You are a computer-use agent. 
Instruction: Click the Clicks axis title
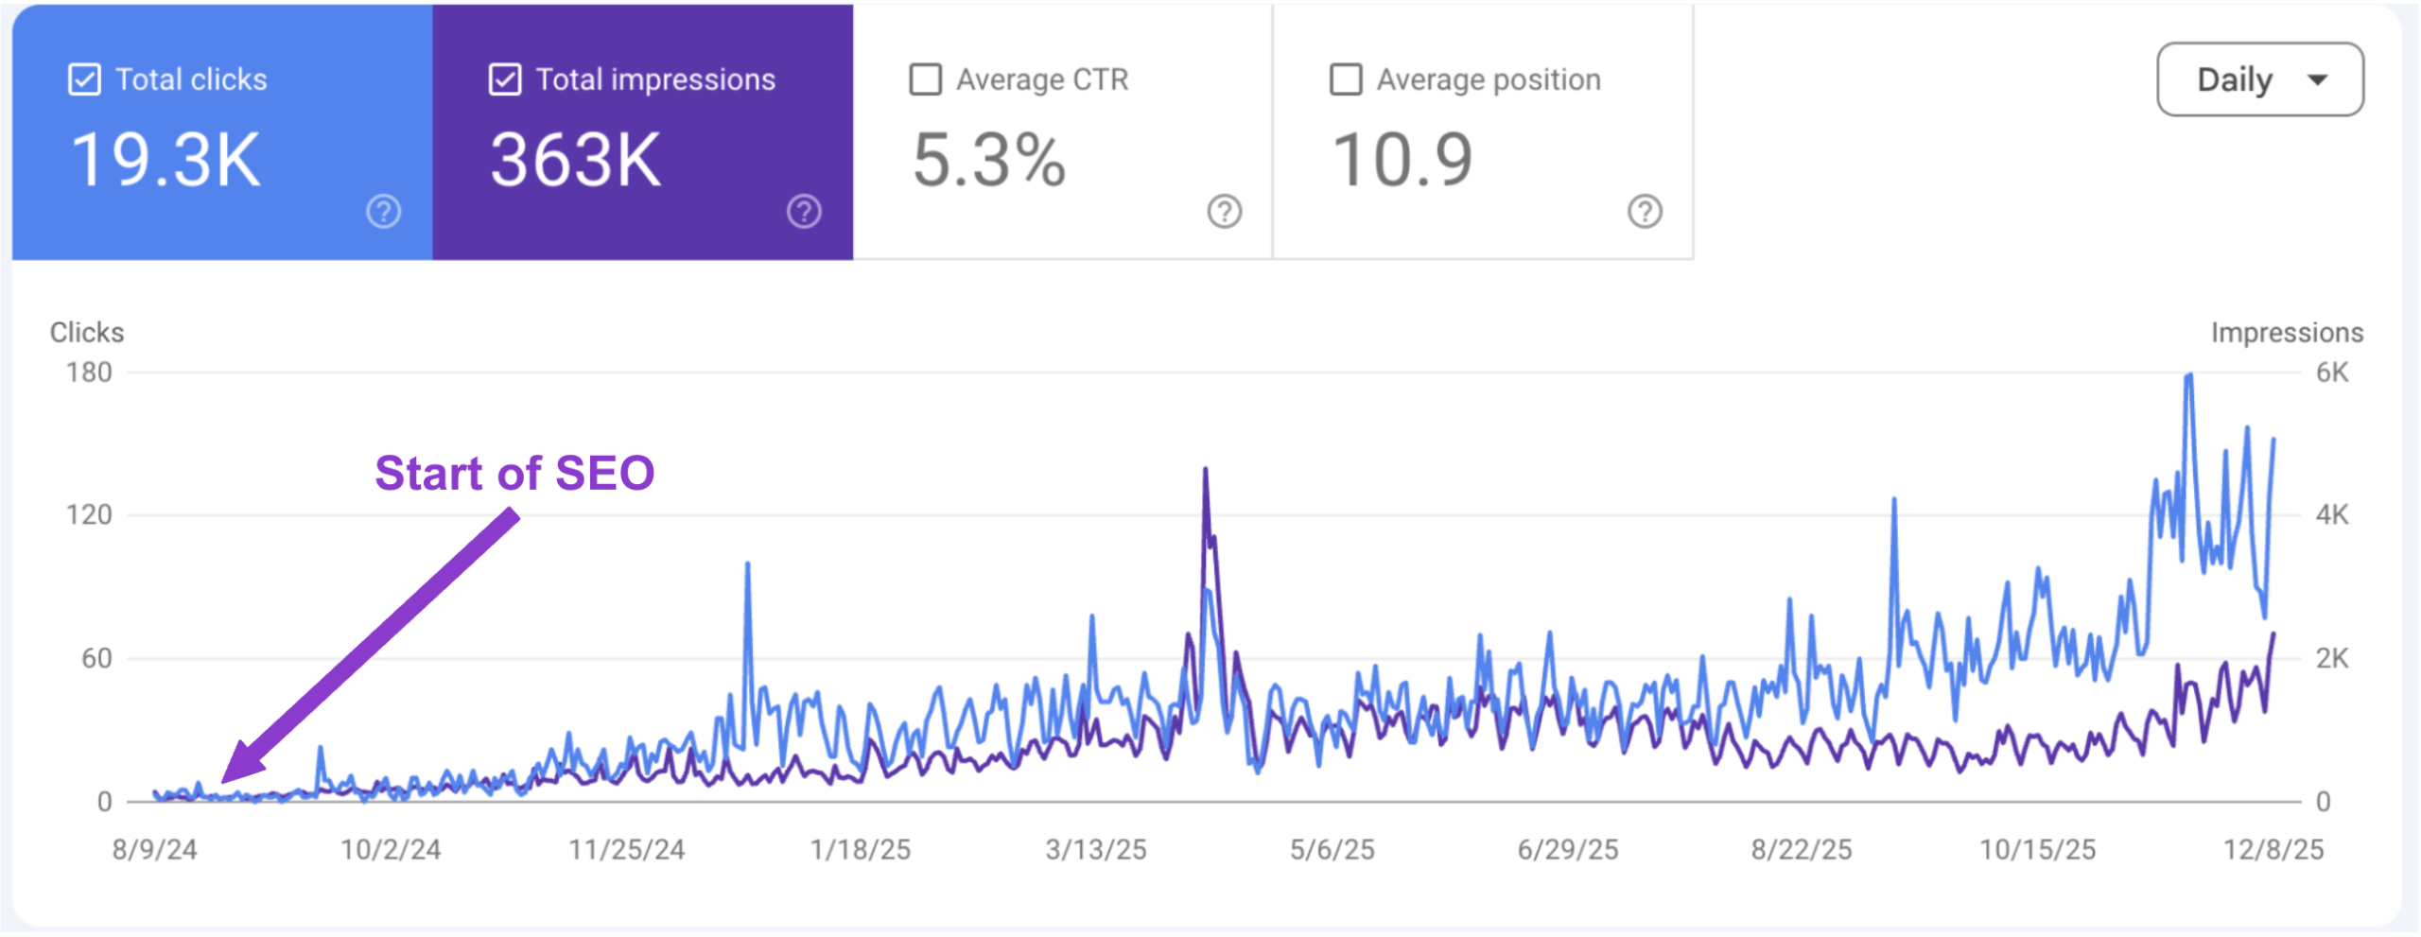click(86, 333)
